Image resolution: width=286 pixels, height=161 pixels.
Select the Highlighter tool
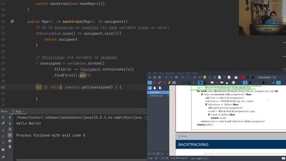pos(169,83)
